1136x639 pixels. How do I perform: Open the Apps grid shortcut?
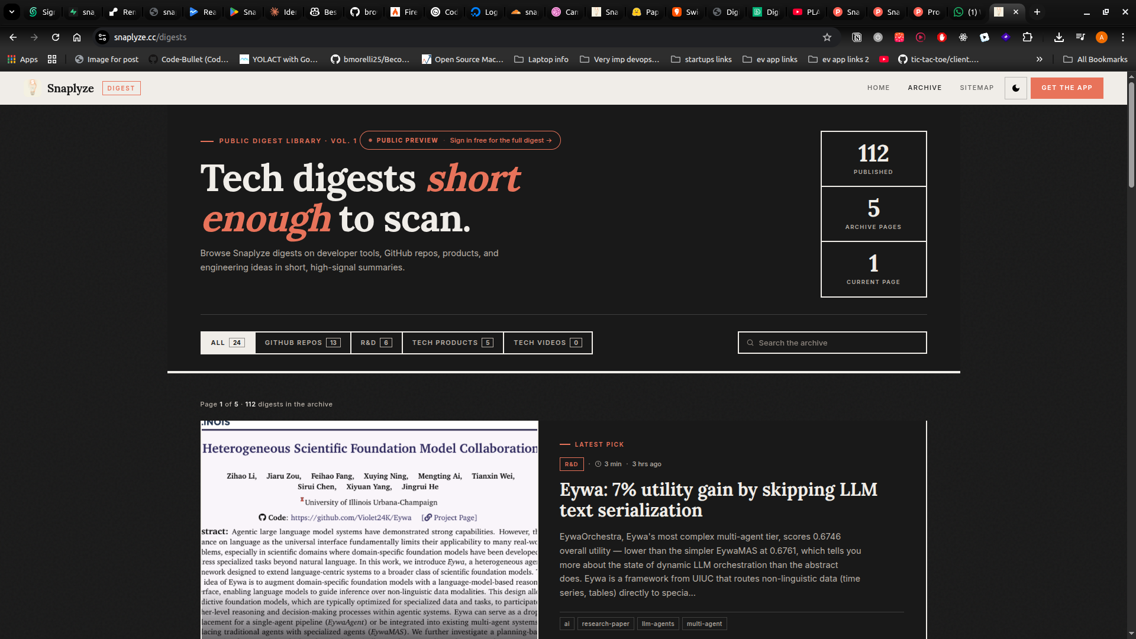click(22, 59)
